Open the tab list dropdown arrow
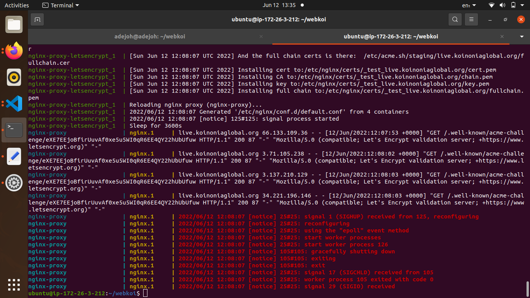The image size is (530, 298). point(522,36)
